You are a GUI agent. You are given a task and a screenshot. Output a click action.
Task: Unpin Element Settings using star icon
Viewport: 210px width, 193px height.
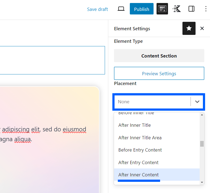(x=189, y=28)
